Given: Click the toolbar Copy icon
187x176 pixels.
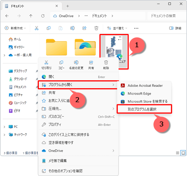Looking at the screenshot, I should tap(49, 28).
